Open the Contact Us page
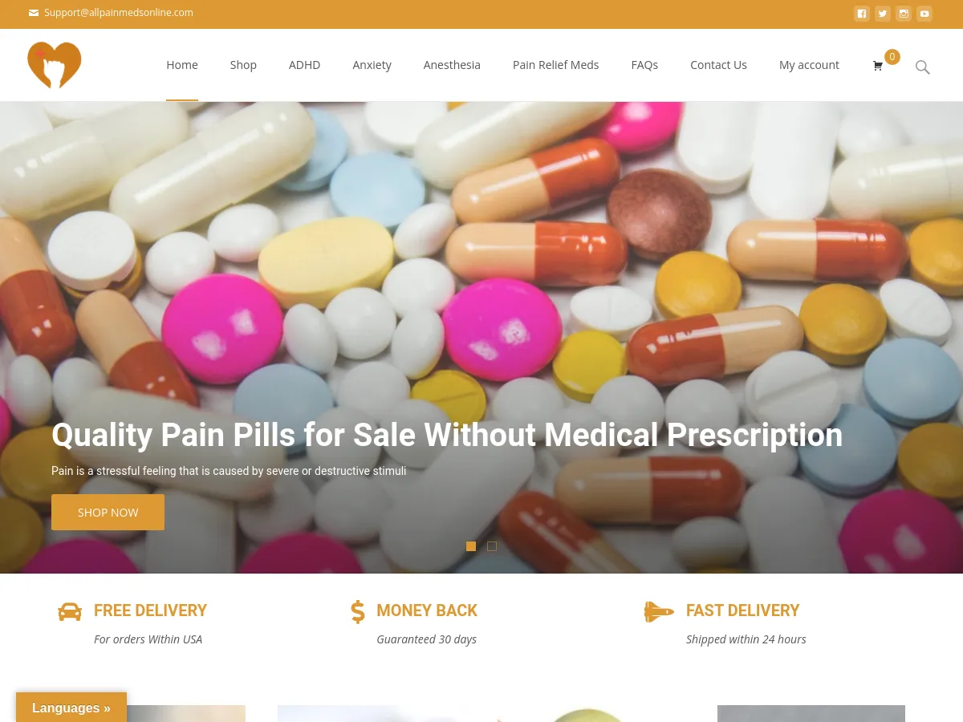This screenshot has width=963, height=722. [718, 65]
